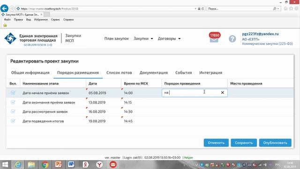Open the Избранное browser menu
Image resolution: width=300 pixels, height=169 pixels.
41,20
